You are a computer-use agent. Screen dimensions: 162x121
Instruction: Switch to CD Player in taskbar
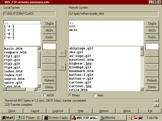29,118
